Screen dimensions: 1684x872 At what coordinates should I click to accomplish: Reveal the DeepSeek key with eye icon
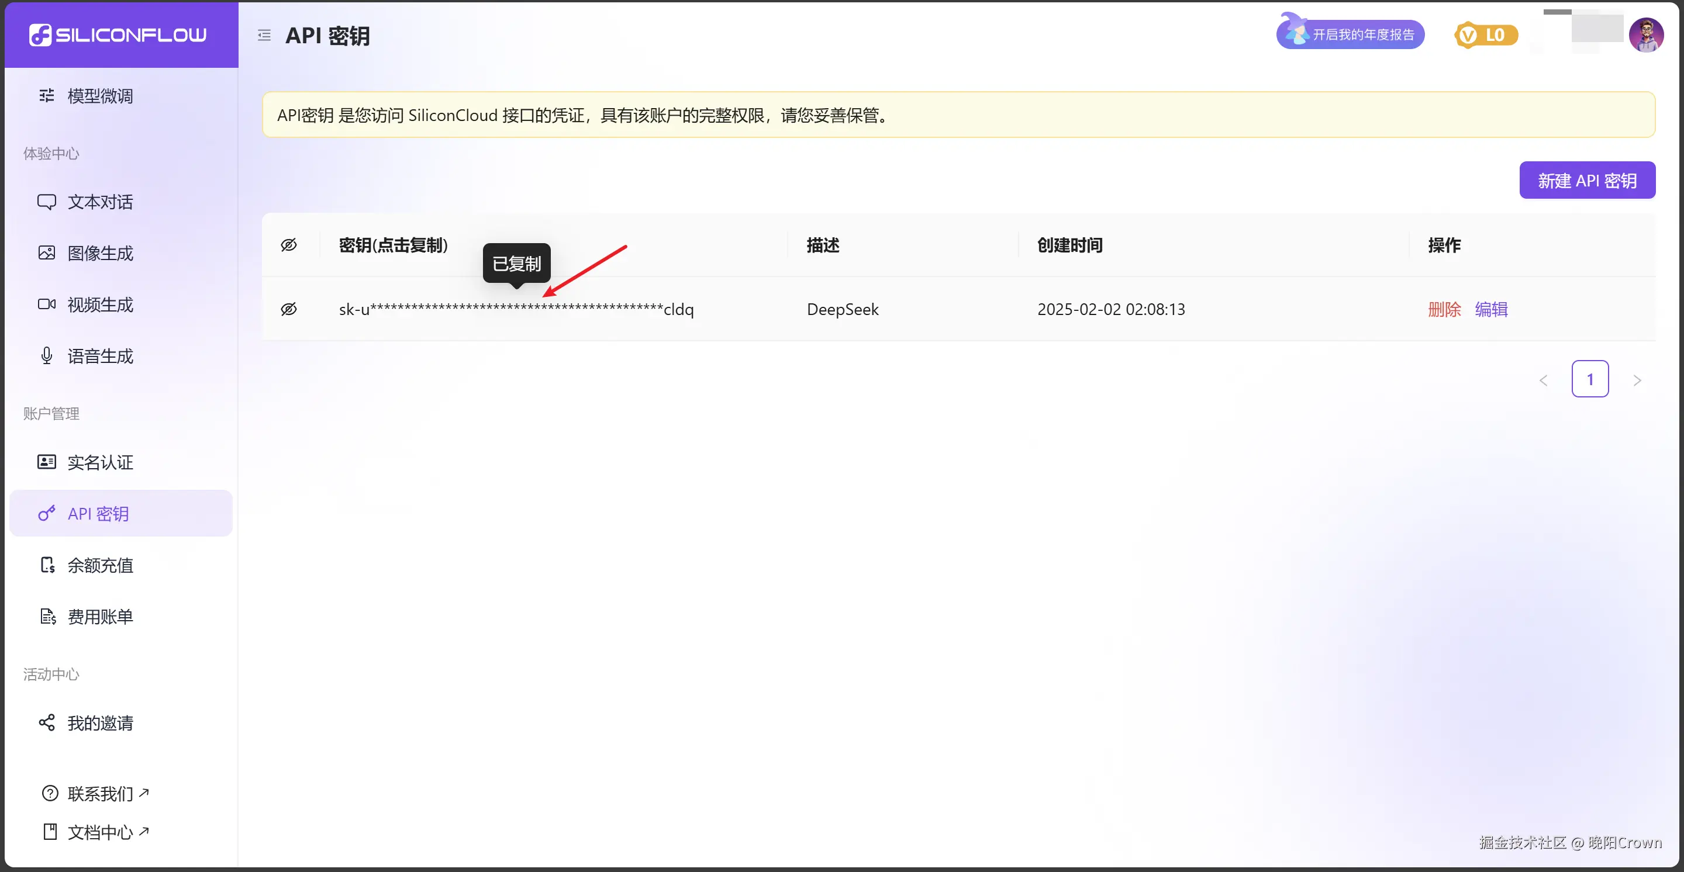click(289, 309)
